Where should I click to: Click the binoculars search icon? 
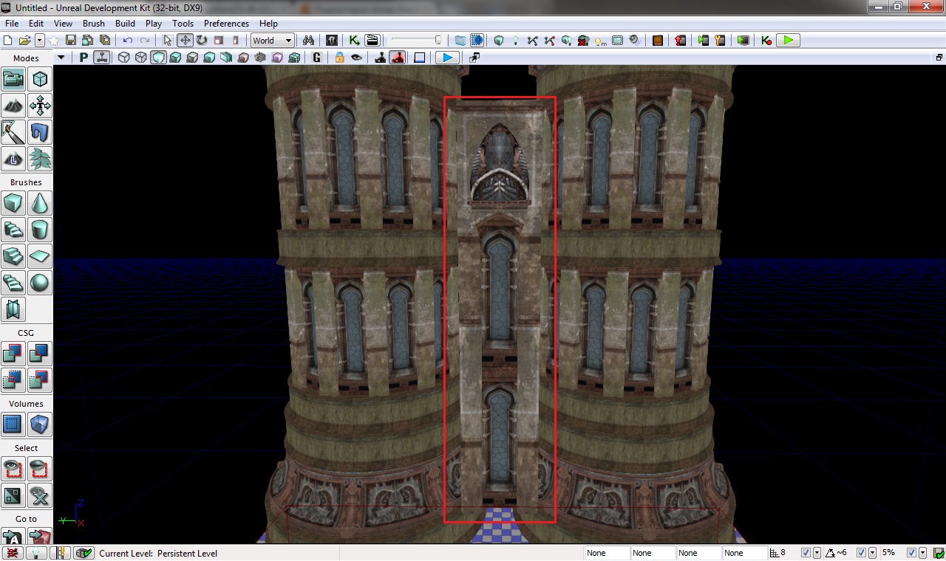pos(308,41)
